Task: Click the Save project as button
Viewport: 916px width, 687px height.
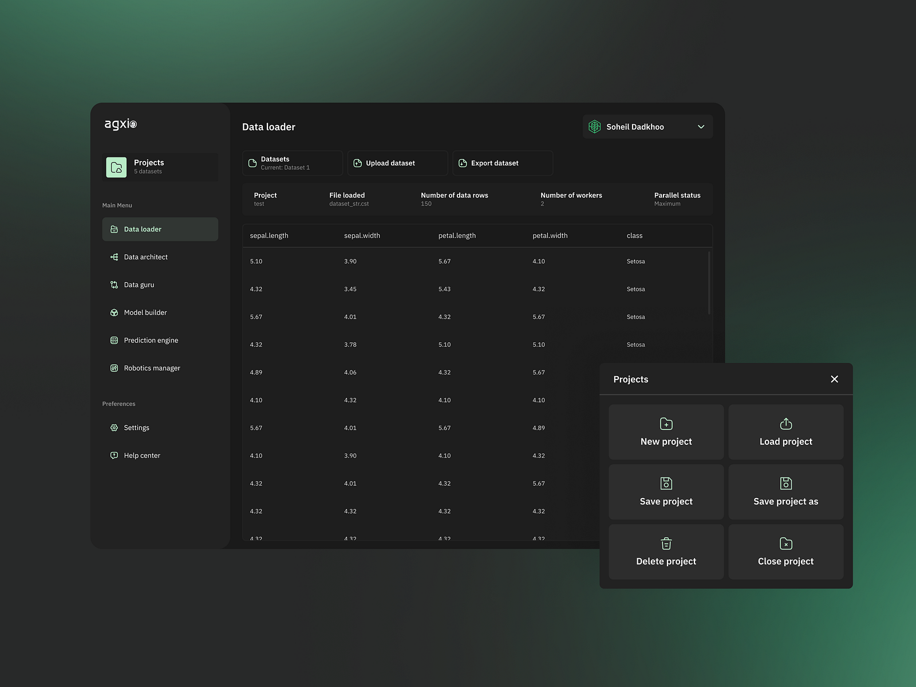Action: 785,492
